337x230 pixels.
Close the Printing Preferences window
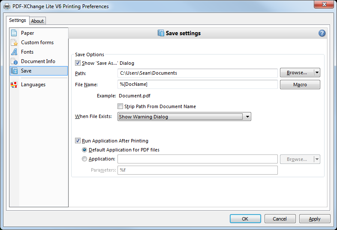(324, 4)
